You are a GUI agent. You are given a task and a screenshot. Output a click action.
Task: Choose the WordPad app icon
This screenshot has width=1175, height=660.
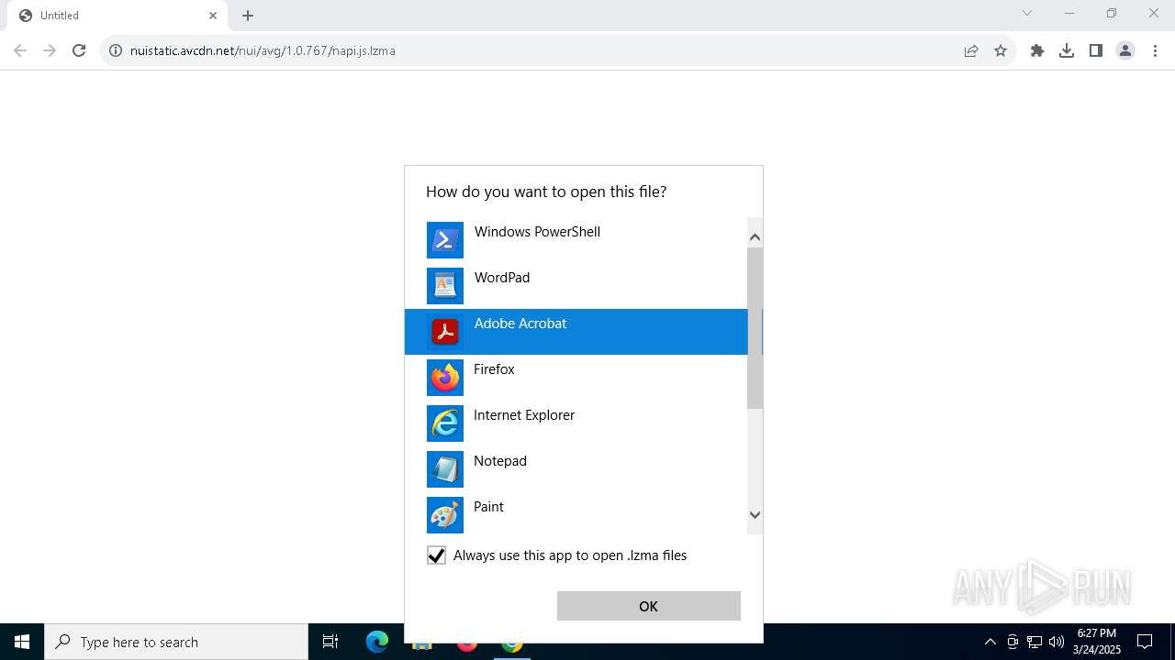[x=445, y=286]
